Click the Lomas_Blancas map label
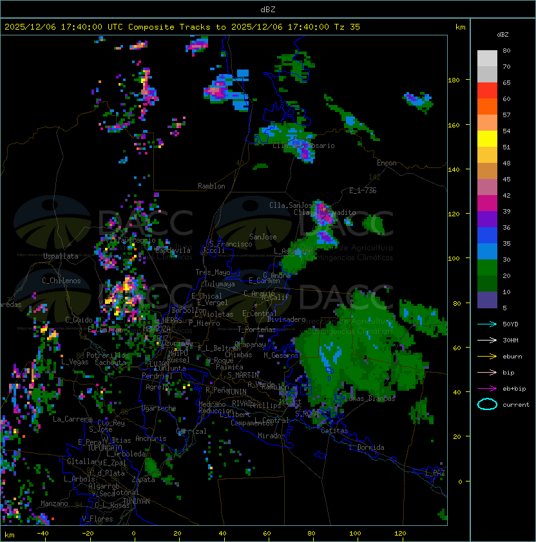The height and width of the screenshot is (542, 536). point(370,398)
